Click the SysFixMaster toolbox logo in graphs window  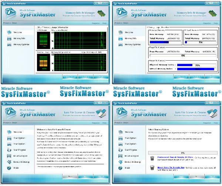tap(10, 13)
